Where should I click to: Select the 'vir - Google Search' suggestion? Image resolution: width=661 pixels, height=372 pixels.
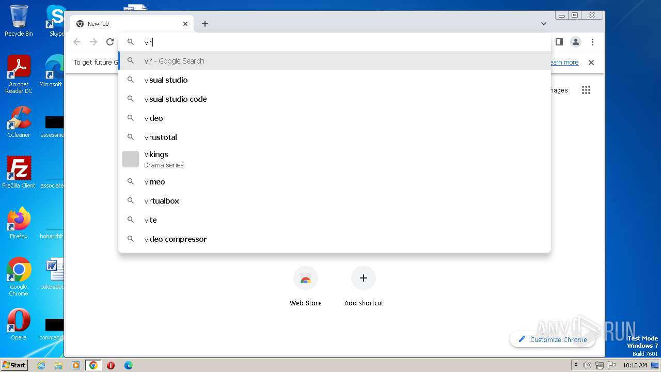click(x=335, y=61)
